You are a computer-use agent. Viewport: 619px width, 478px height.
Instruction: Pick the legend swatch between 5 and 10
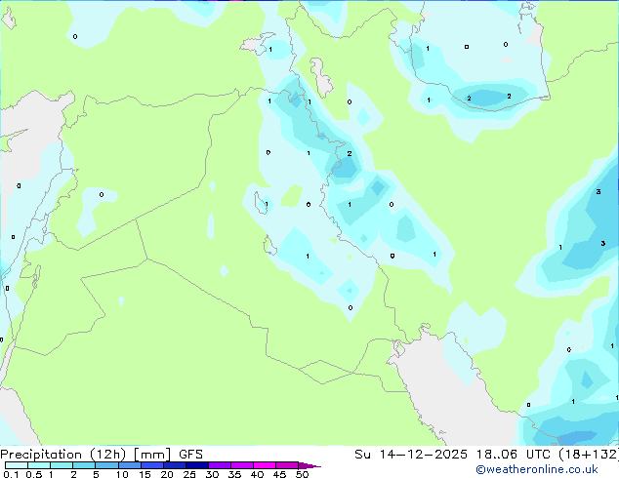tap(106, 465)
